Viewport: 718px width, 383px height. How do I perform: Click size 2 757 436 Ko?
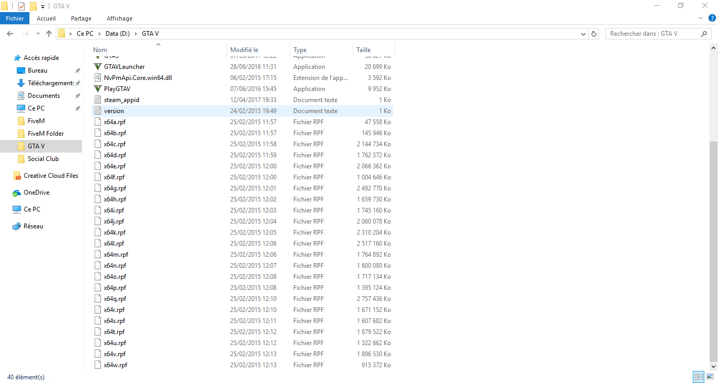pyautogui.click(x=374, y=299)
